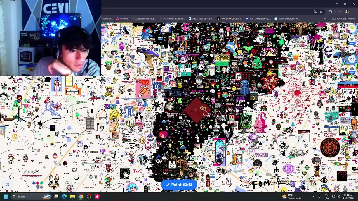
Task: Click the install app icon in address bar
Action: 315,12
